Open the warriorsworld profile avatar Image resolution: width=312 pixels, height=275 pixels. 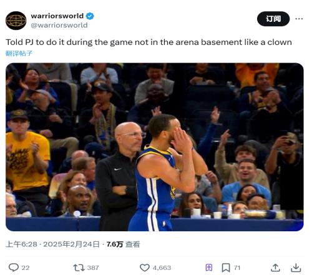(16, 21)
